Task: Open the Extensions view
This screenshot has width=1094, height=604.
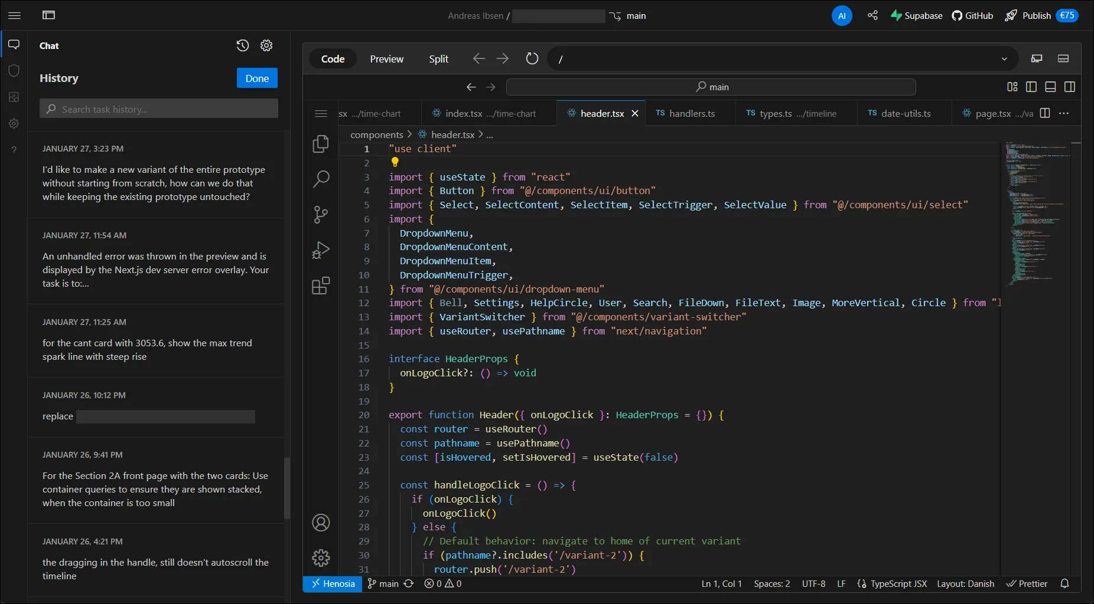Action: tap(321, 286)
